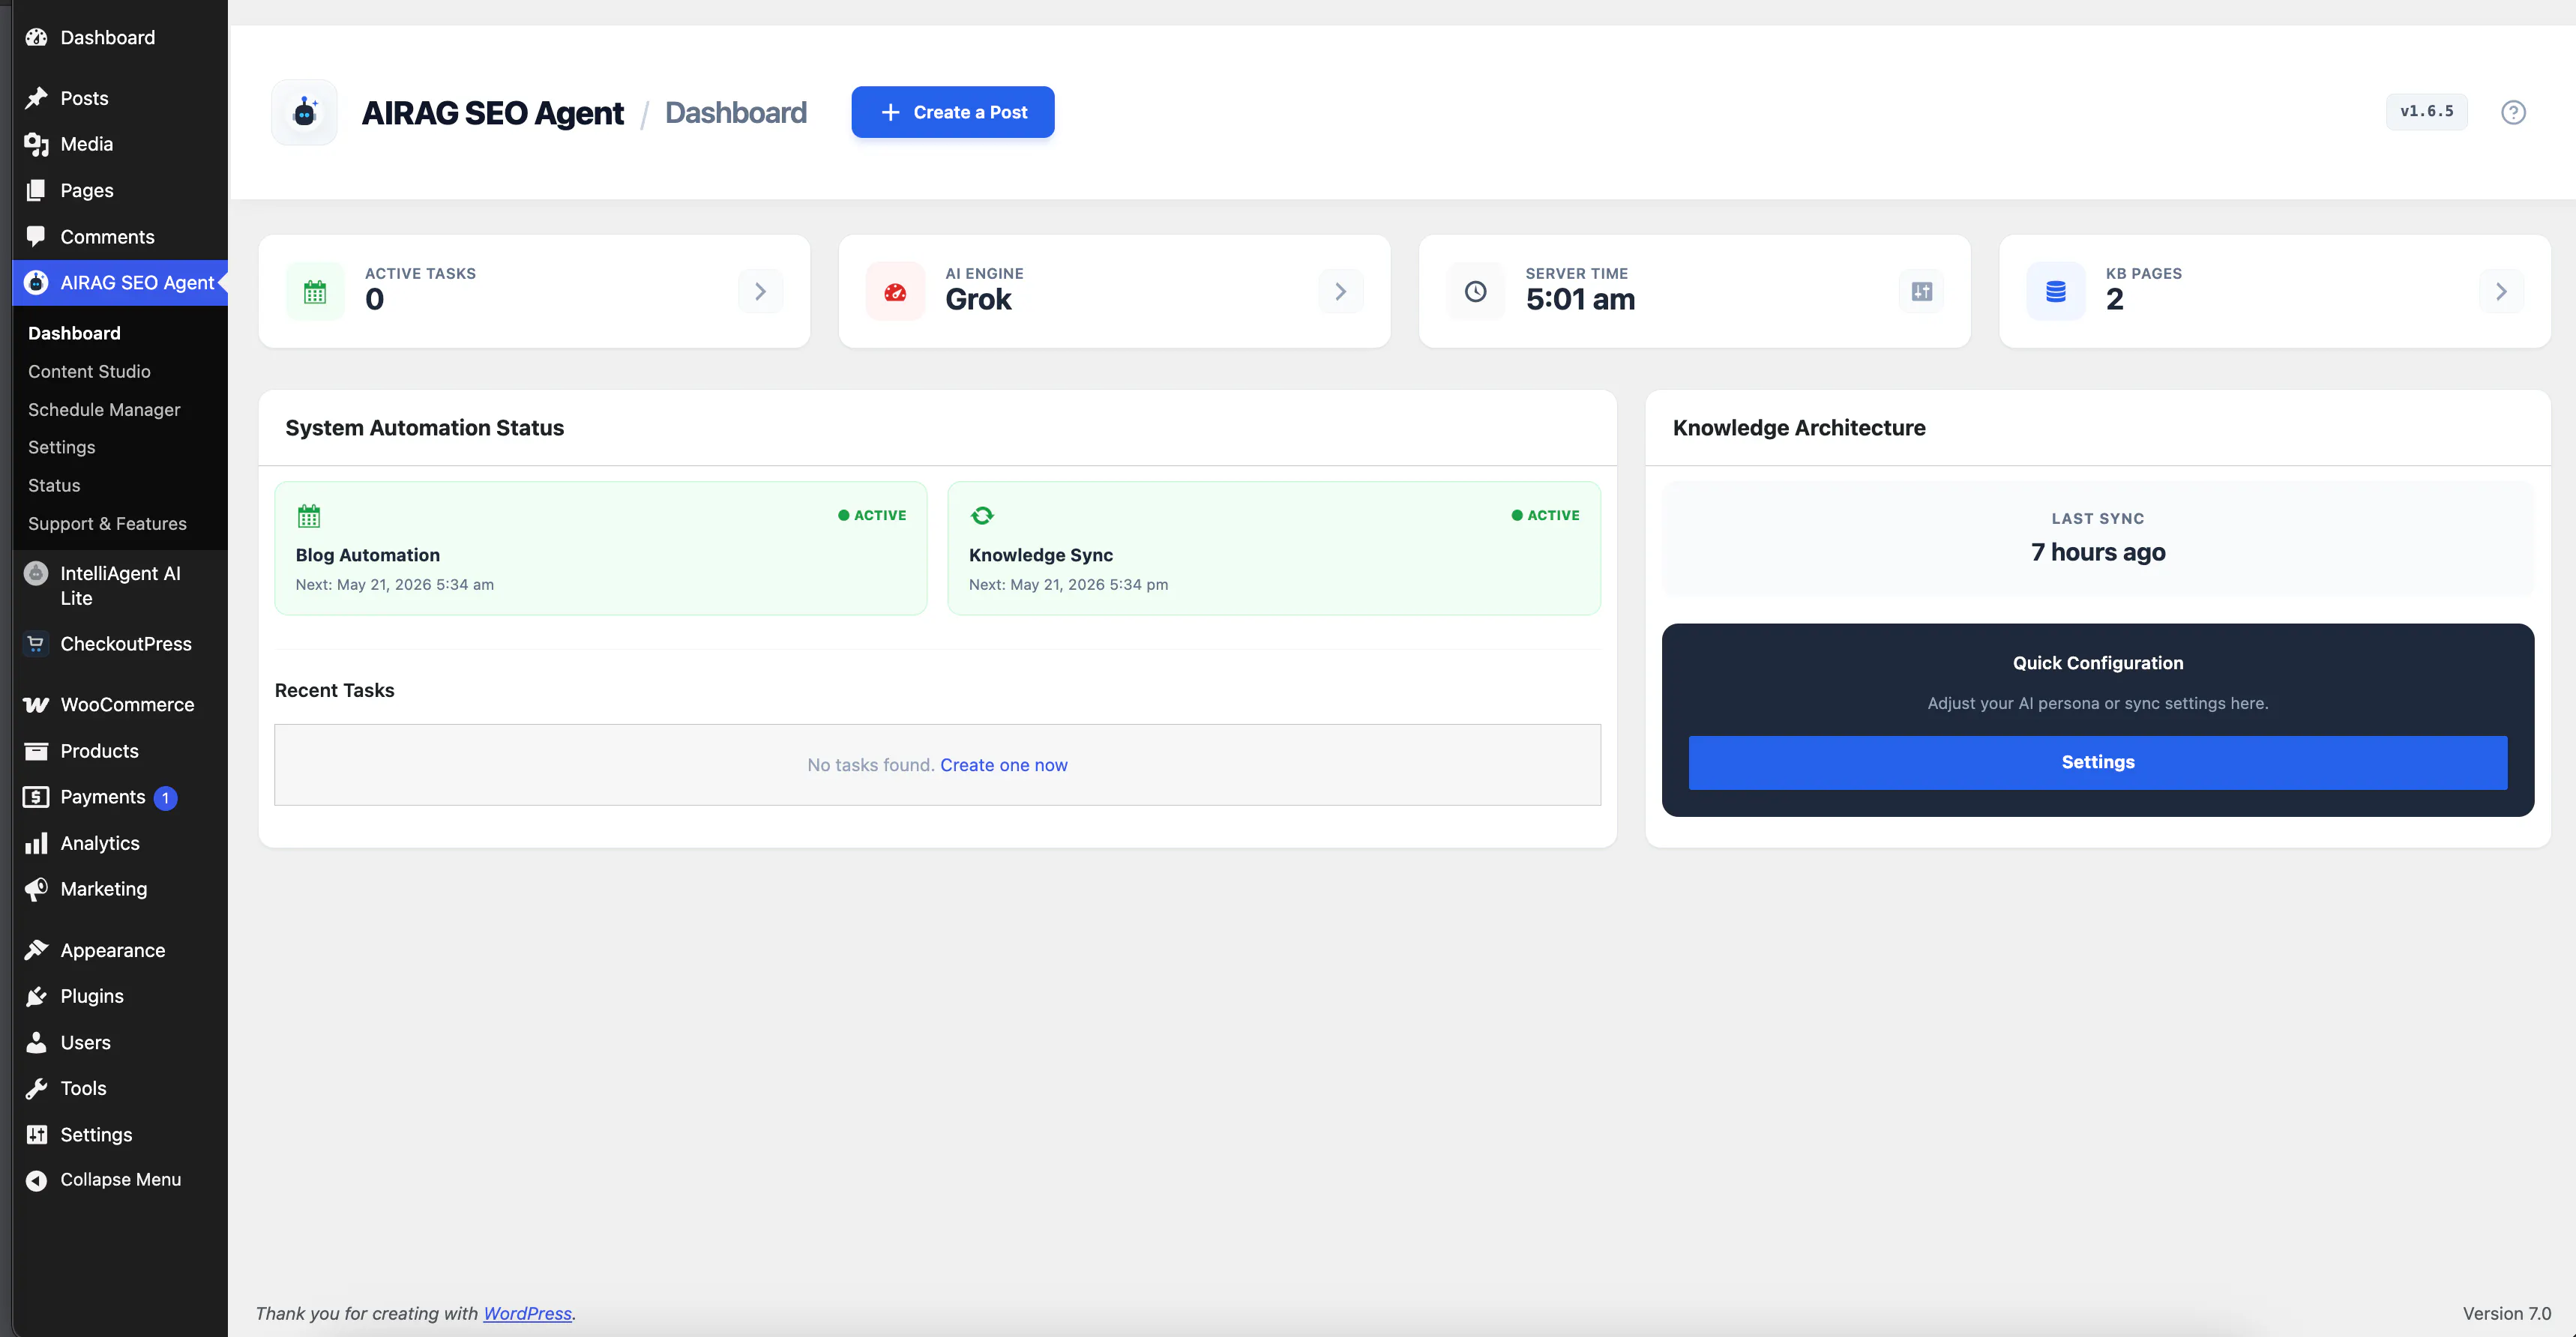
Task: Click the AI Engine red gauge icon
Action: pyautogui.click(x=895, y=291)
